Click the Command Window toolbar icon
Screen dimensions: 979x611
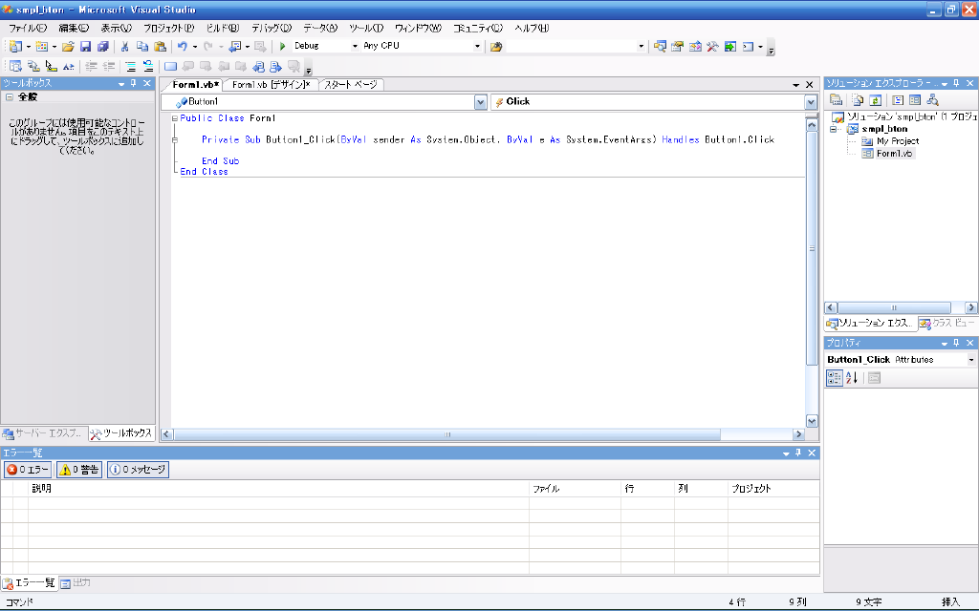(748, 47)
